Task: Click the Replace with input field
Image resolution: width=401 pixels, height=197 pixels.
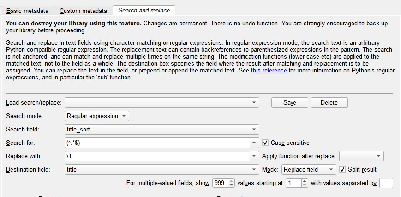Action: click(x=157, y=156)
